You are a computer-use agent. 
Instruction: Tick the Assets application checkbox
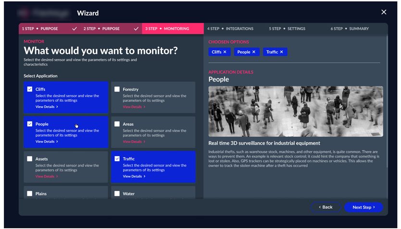click(x=30, y=159)
